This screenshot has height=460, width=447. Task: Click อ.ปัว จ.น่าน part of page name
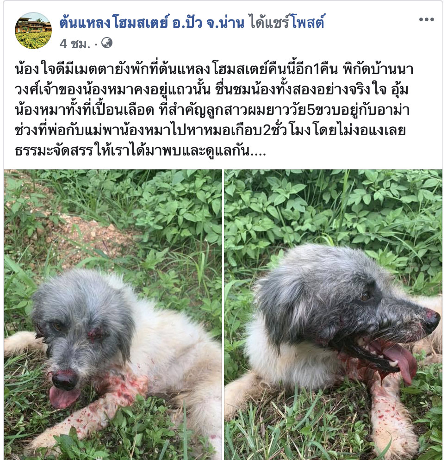208,22
